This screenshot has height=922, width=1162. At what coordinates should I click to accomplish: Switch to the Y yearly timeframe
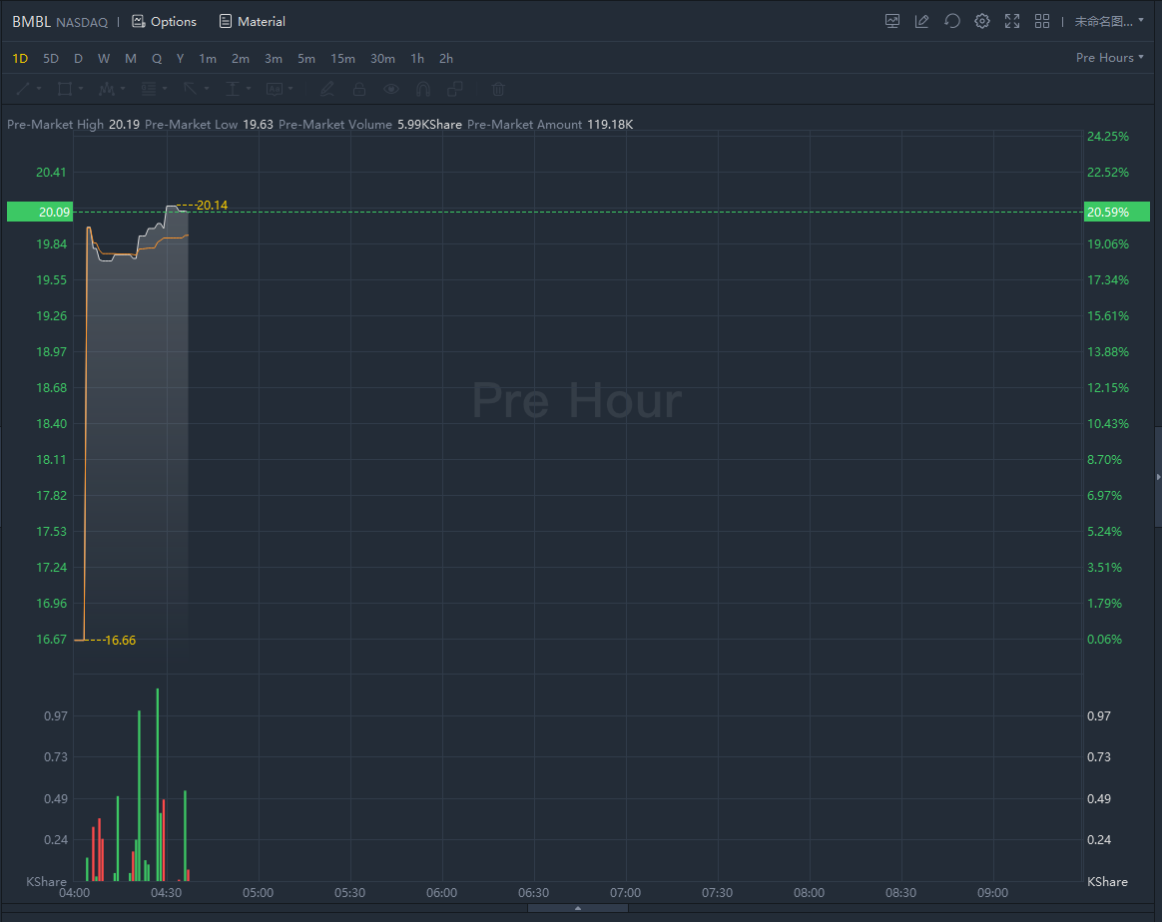(x=180, y=59)
